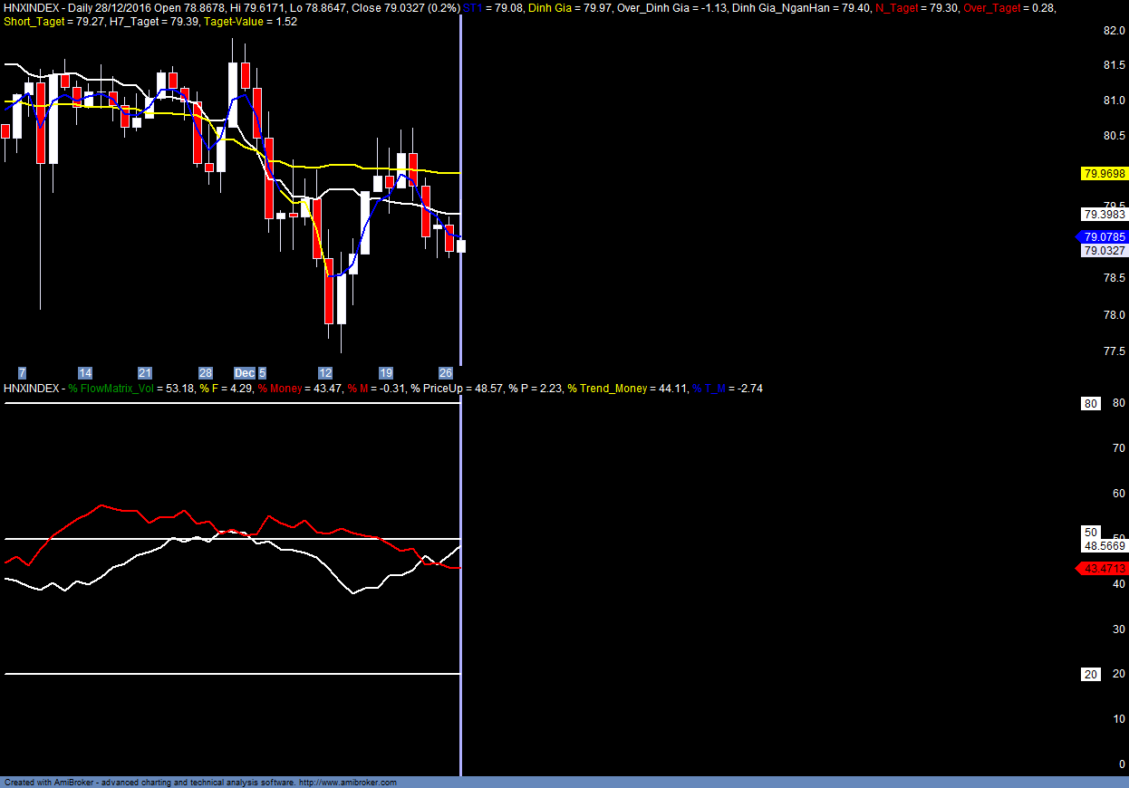Select the 26 date marker on time axis
Image resolution: width=1129 pixels, height=788 pixels.
(446, 373)
